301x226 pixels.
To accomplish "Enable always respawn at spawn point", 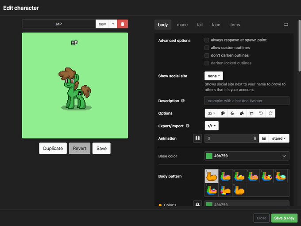I will point(207,40).
